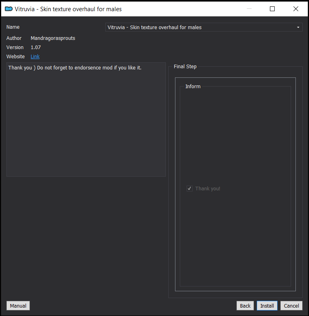Viewport: 309px width, 316px height.
Task: Click the window title bar text
Action: (68, 9)
